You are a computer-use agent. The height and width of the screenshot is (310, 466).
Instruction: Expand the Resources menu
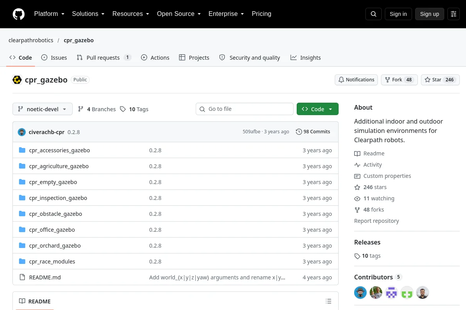131,14
